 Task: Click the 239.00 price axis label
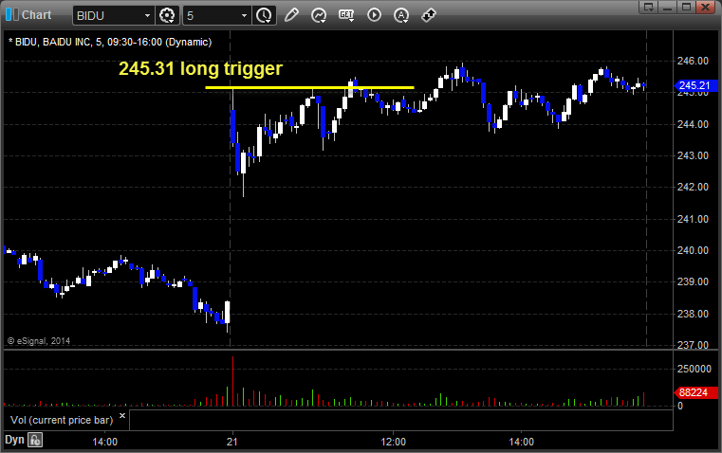(693, 281)
